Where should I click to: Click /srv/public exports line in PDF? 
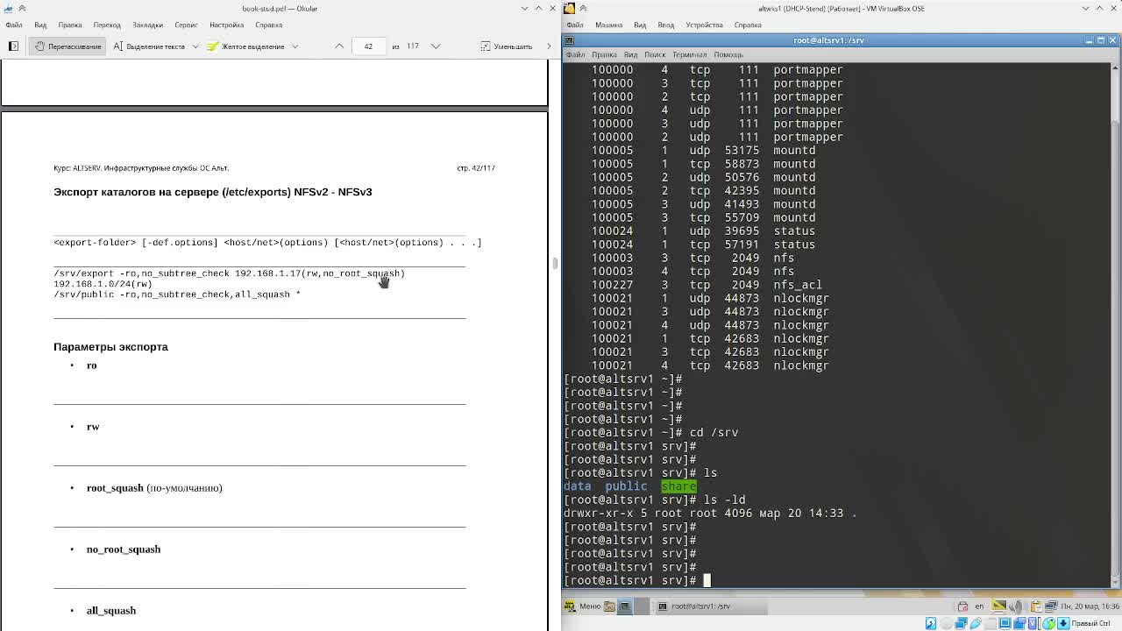[177, 294]
